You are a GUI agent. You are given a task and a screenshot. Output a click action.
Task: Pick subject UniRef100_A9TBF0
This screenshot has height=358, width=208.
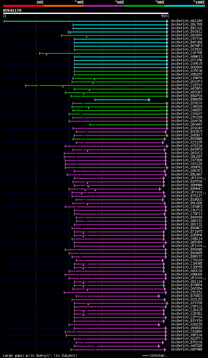pos(187,89)
